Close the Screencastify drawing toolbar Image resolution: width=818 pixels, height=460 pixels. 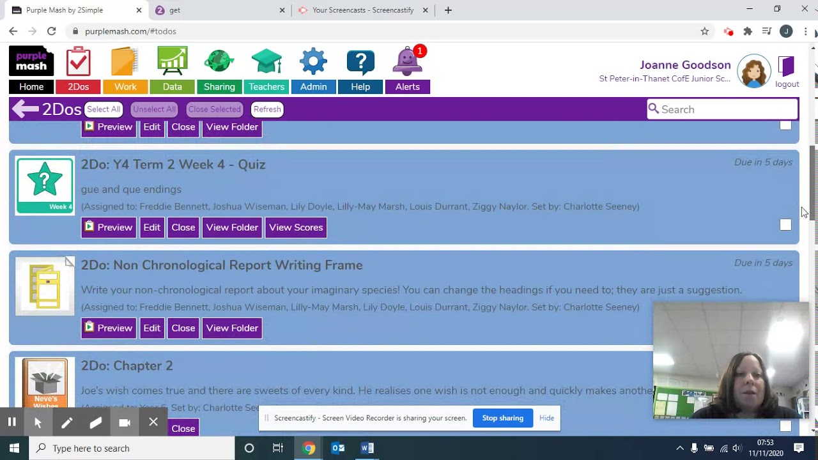coord(153,422)
